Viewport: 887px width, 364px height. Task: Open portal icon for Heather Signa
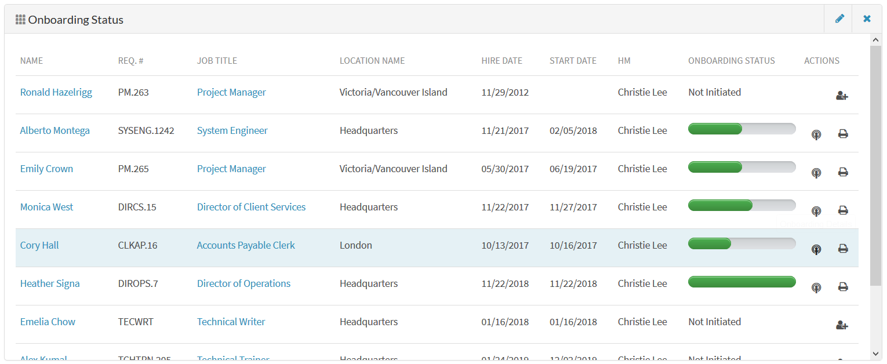coord(816,288)
